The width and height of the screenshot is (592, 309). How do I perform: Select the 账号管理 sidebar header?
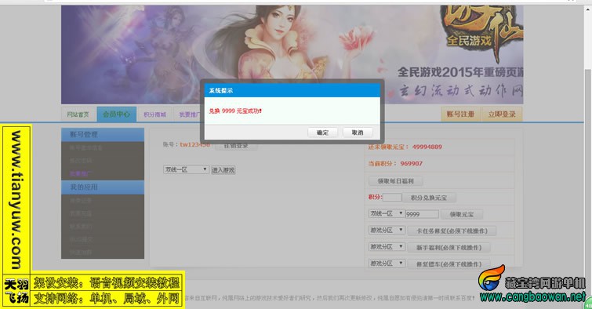click(103, 134)
